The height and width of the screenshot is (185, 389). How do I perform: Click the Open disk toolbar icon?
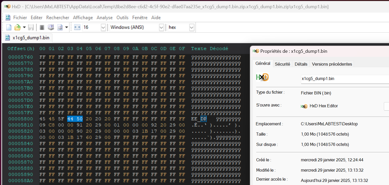[51, 27]
